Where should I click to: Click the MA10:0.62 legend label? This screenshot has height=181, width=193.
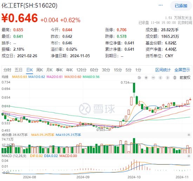[x=37, y=77]
